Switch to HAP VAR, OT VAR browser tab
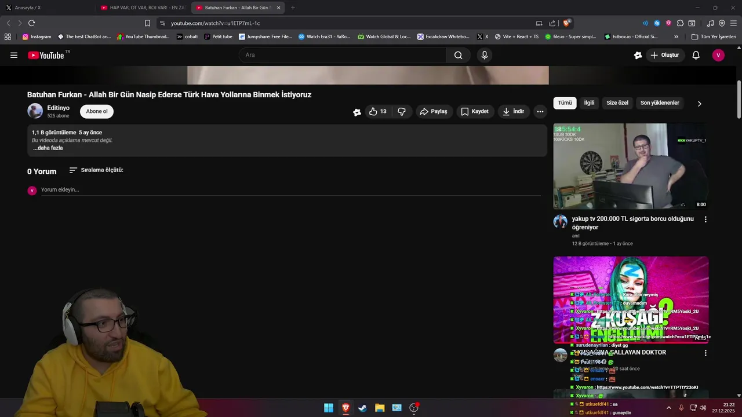Image resolution: width=742 pixels, height=417 pixels. (142, 8)
